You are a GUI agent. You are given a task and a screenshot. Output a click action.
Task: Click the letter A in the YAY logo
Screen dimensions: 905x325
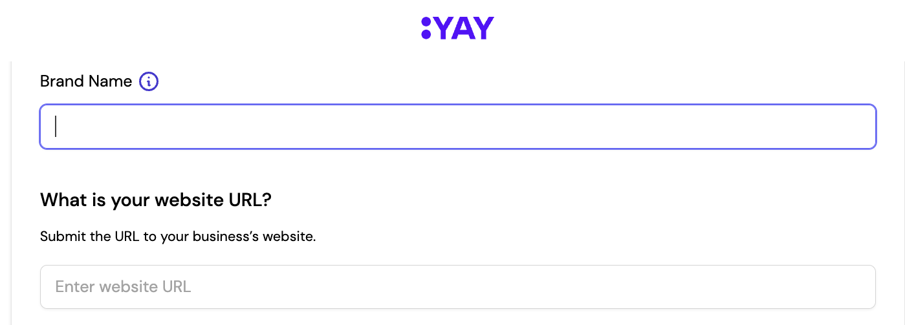[x=463, y=28]
